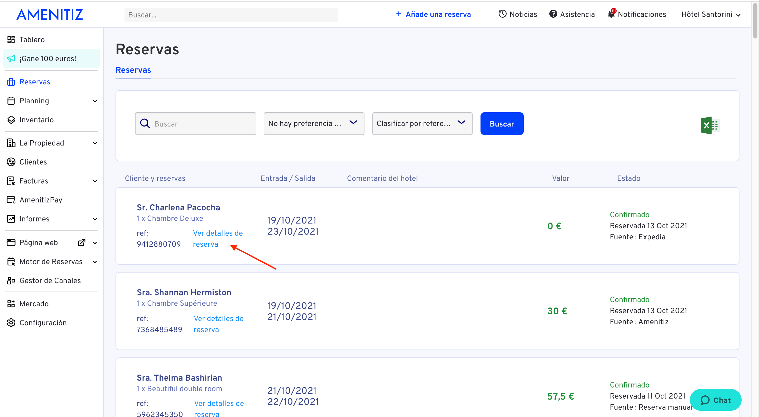Click the Noticias clock icon
Image resolution: width=759 pixels, height=417 pixels.
502,14
